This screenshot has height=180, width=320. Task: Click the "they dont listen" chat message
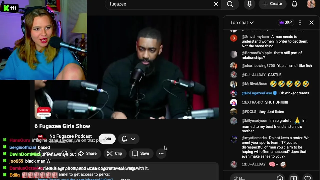tap(271, 112)
